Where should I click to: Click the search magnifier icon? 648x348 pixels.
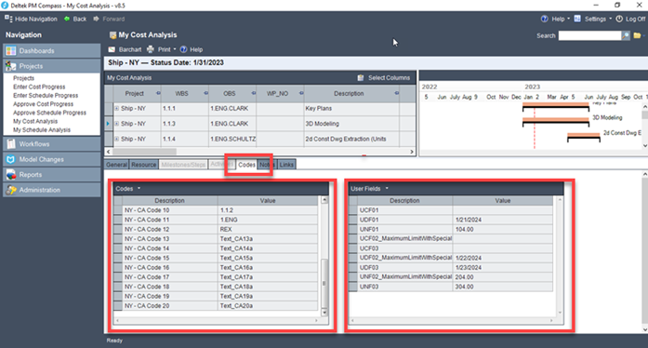point(626,35)
